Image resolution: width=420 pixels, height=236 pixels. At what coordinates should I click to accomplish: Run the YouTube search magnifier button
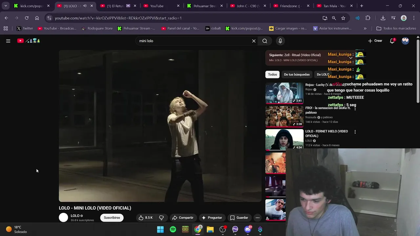click(x=265, y=41)
